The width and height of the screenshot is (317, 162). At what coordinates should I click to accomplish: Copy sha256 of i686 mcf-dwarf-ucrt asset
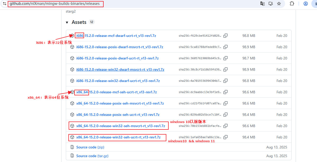(225, 36)
